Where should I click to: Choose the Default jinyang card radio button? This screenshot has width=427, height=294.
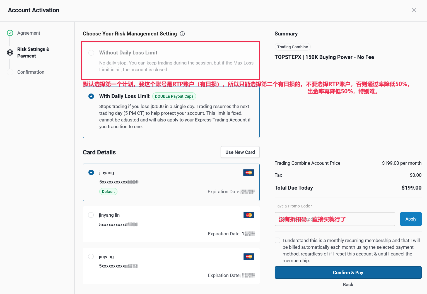[x=91, y=173]
